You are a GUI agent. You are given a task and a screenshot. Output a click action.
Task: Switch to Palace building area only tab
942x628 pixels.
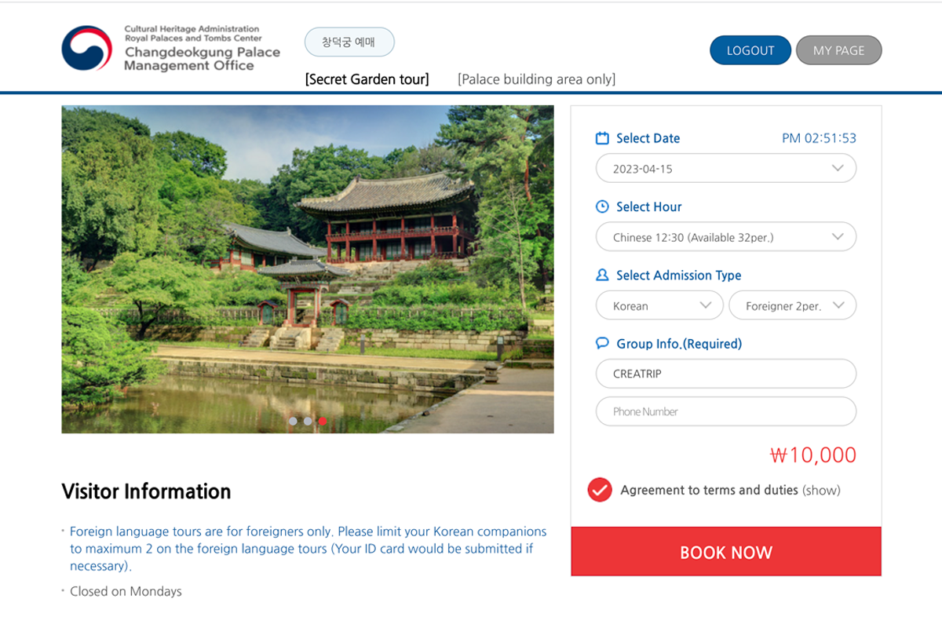537,79
